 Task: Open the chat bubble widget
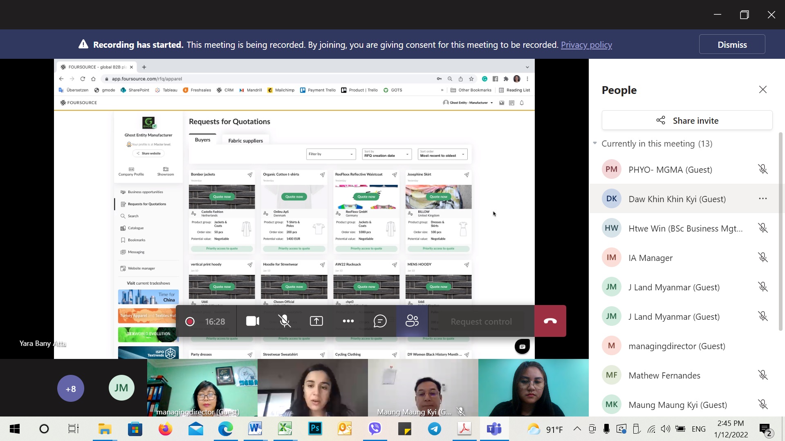coord(522,346)
